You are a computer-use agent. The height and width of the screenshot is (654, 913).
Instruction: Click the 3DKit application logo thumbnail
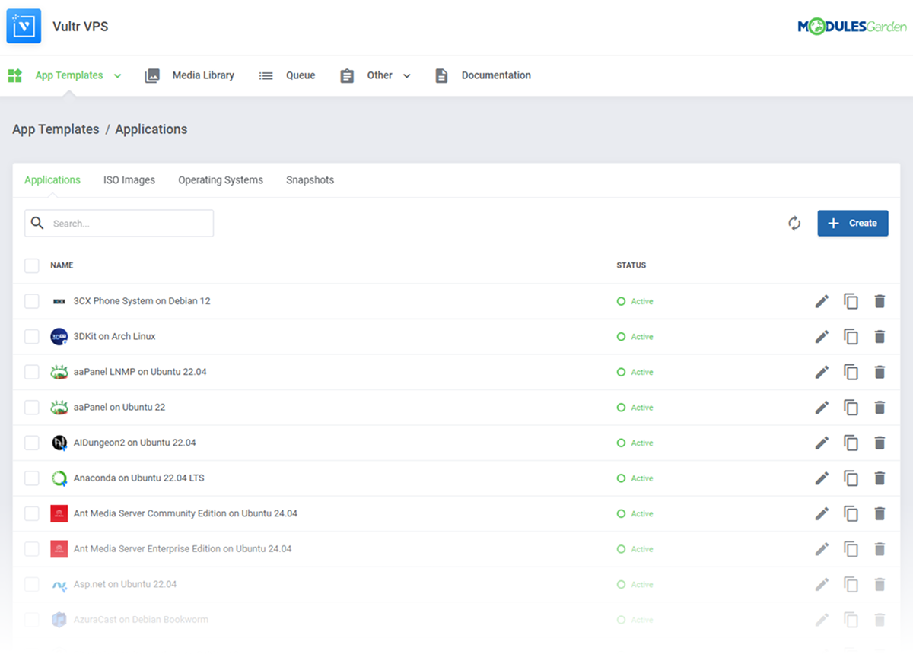tap(59, 336)
